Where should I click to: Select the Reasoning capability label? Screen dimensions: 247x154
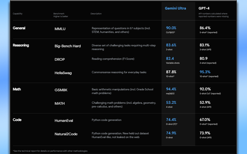(x=21, y=45)
